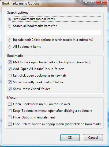Enable 'Left click open bookmarks in new tab'
Screen dimensions: 109x147
click(10, 76)
